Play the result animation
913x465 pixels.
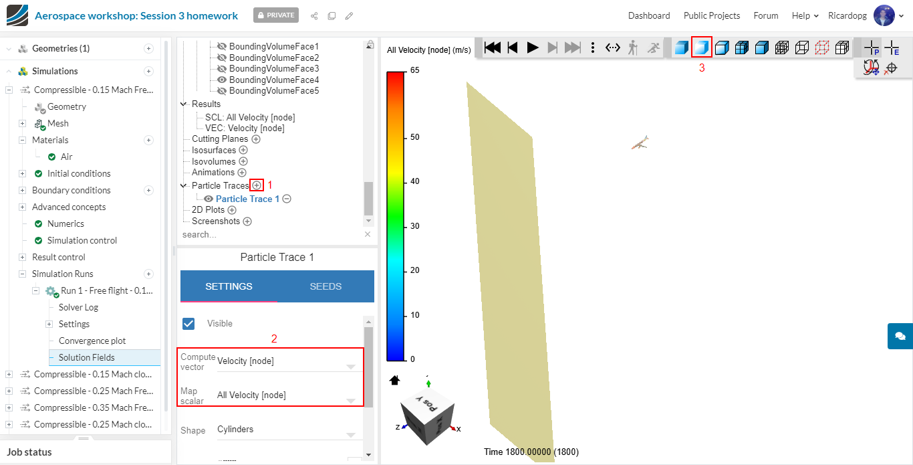[x=533, y=48]
